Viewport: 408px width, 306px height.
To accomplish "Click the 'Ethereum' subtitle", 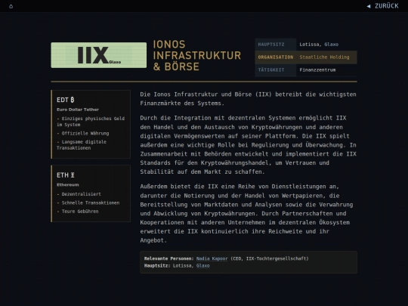I will [68, 185].
